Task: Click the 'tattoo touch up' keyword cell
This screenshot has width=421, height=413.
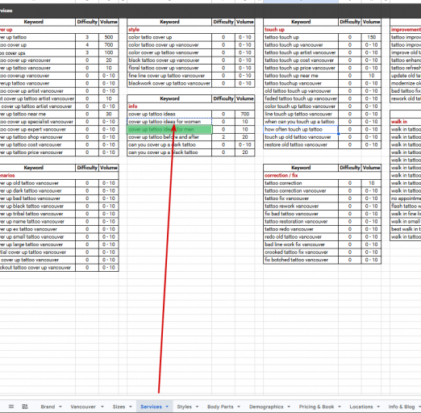Action: pos(301,37)
